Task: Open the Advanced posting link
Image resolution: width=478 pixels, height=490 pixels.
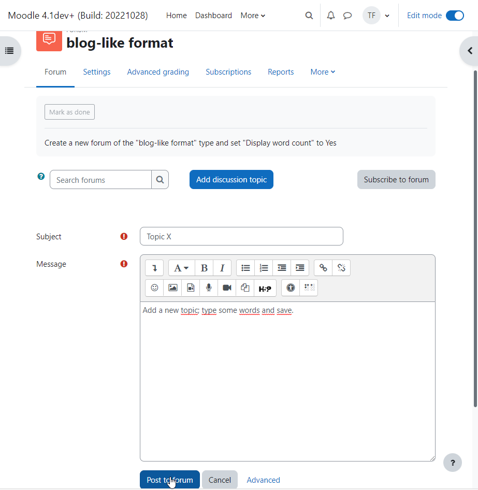Action: tap(263, 480)
